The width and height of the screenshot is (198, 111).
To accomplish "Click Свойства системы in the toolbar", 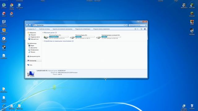I will pyautogui.click(x=45, y=29).
